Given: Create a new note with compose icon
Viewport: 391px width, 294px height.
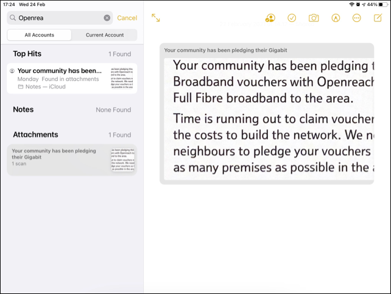Looking at the screenshot, I should (x=378, y=18).
